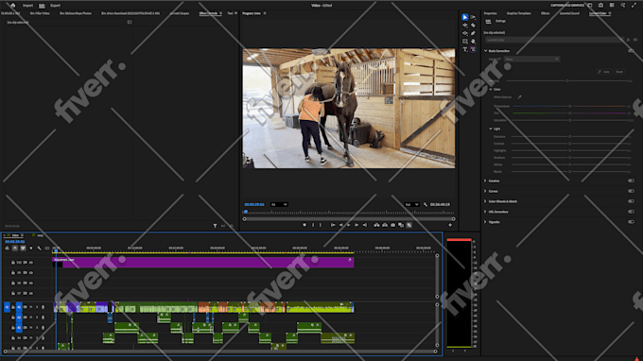Viewport: 643px width, 361px height.
Task: Switch to Export in the top bar
Action: pos(56,6)
